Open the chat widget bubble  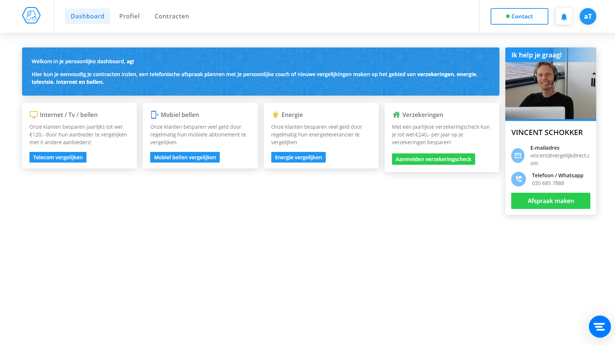(x=600, y=327)
